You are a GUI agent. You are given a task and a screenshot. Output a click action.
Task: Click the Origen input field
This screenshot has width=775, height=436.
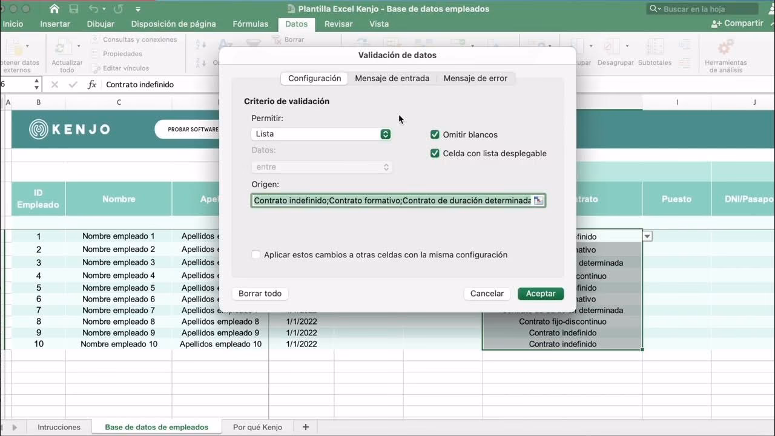click(x=398, y=200)
